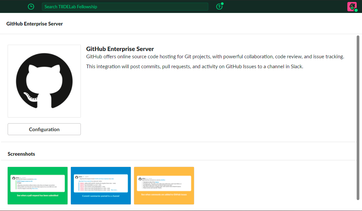The width and height of the screenshot is (362, 211).
Task: Click the bold GitHub Enterprise Server app heading
Action: (x=120, y=49)
